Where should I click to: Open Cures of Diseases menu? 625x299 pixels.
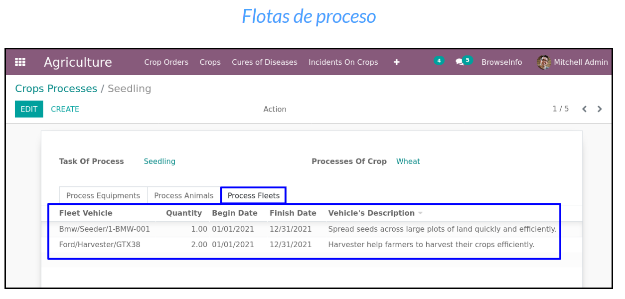(x=264, y=62)
